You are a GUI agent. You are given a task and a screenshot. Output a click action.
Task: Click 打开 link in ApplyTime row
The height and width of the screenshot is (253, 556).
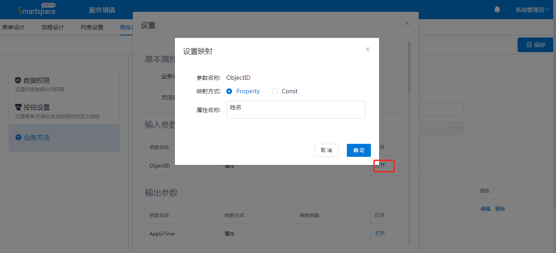[x=380, y=233]
